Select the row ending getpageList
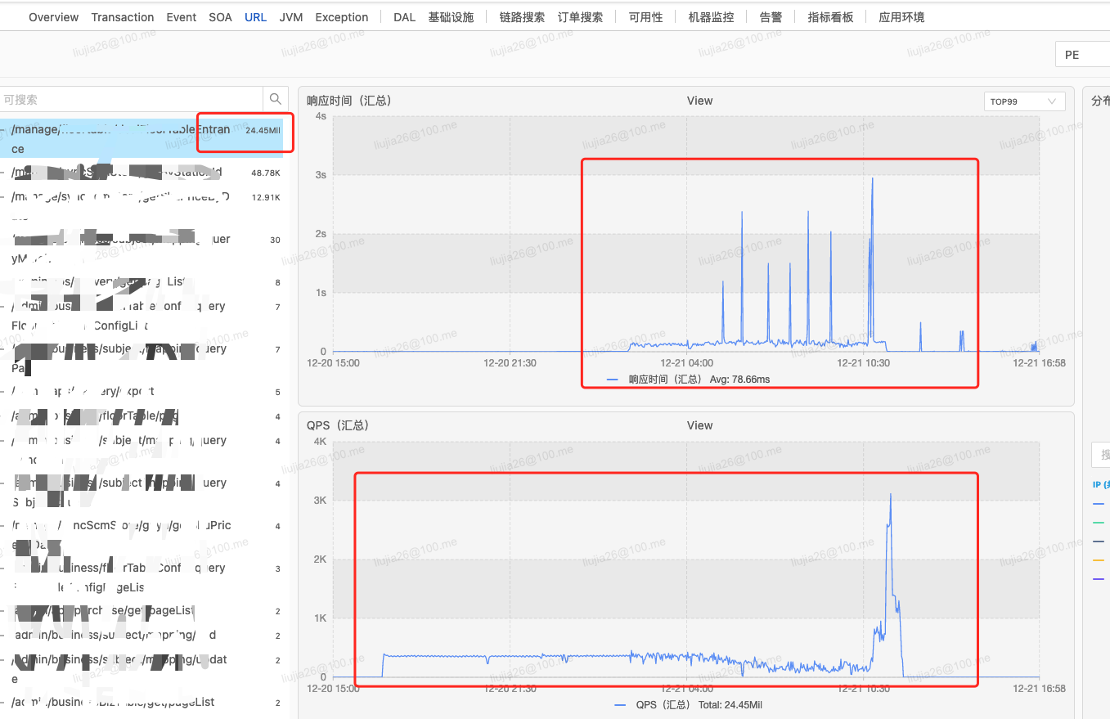 coord(142,611)
